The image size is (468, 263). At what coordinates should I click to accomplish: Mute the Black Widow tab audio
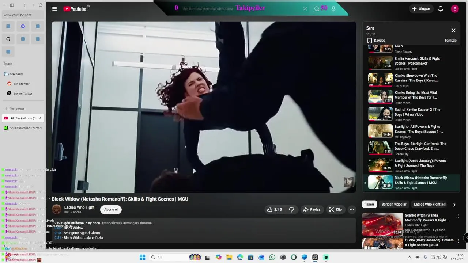[12, 118]
